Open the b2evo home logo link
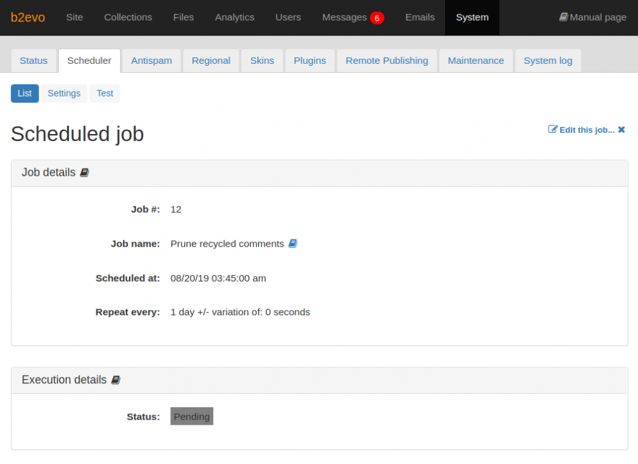638x464 pixels. coord(28,17)
